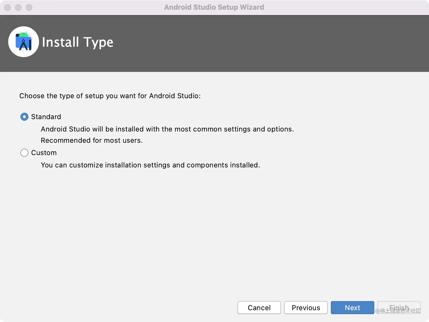Minimize the Setup Wizard window

(18, 7)
